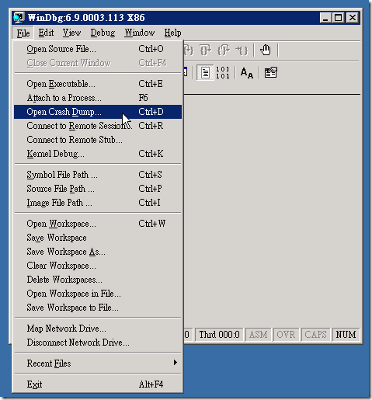Minimize the WinDbg window
372x400 pixels.
[x=325, y=18]
